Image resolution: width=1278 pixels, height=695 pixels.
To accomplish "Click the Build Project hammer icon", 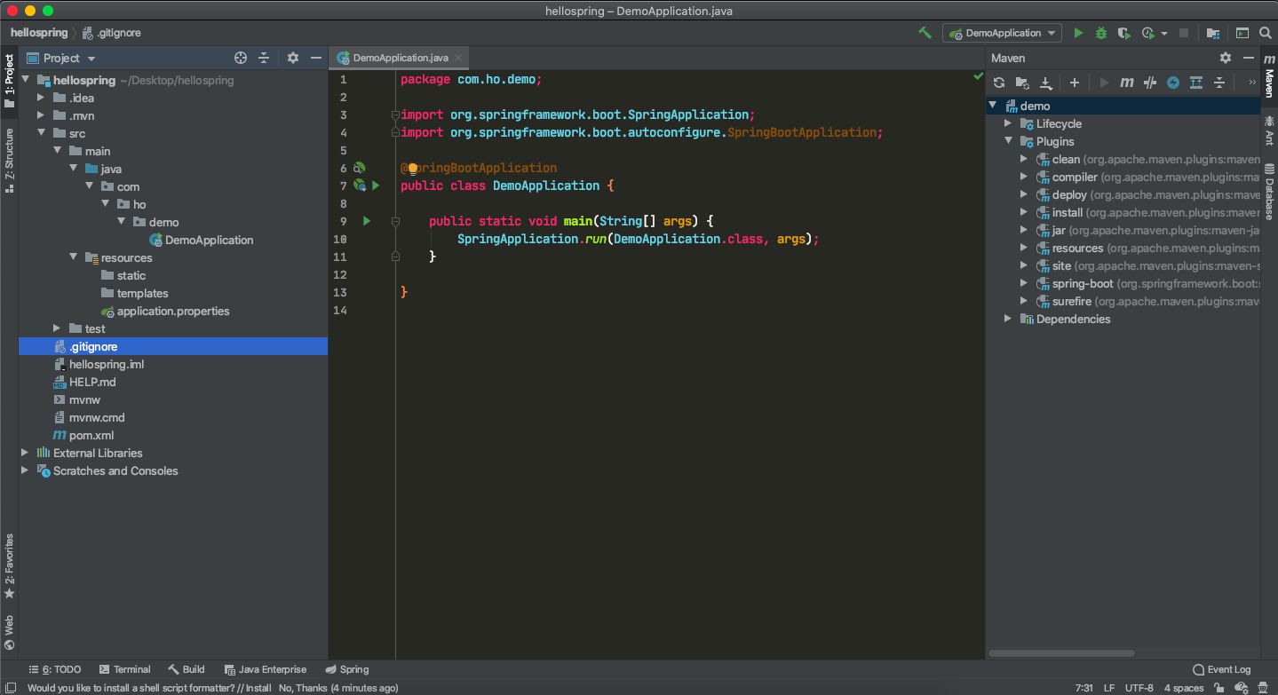I will (x=925, y=33).
